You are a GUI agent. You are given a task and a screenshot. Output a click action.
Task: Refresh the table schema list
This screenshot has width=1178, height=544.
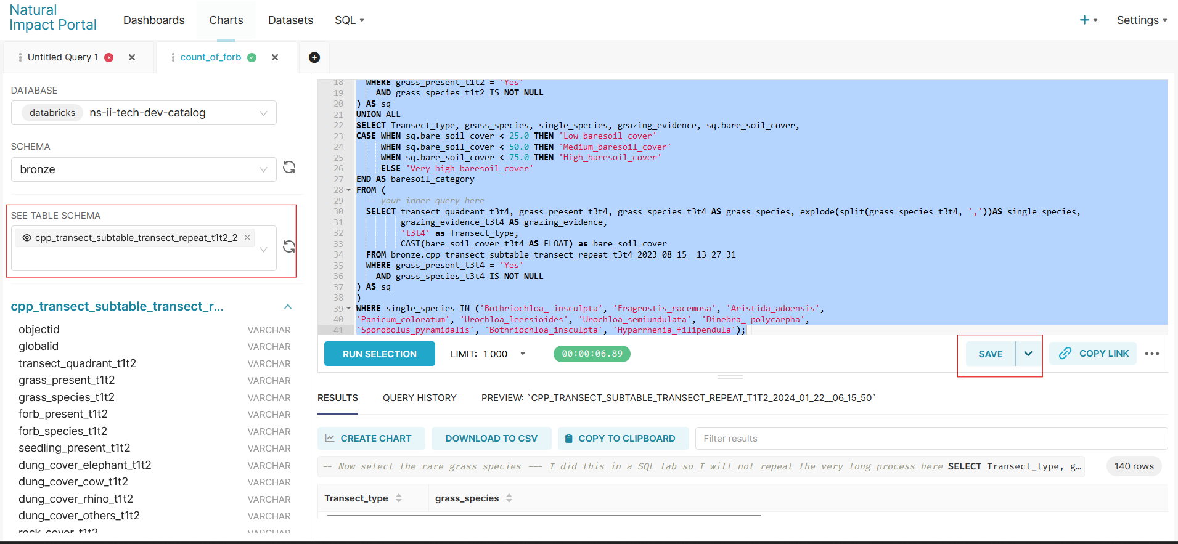(289, 246)
